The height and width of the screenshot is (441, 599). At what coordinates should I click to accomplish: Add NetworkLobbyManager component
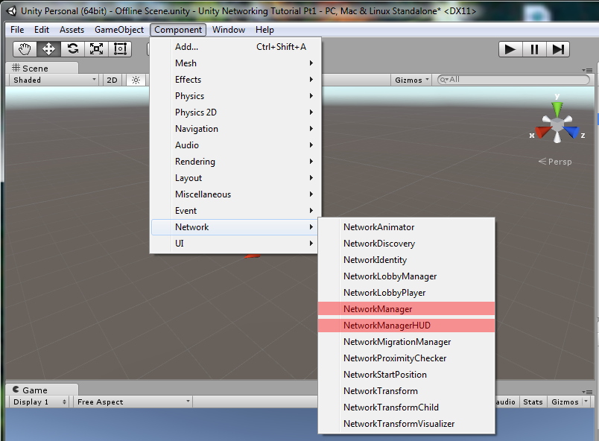tap(407, 276)
